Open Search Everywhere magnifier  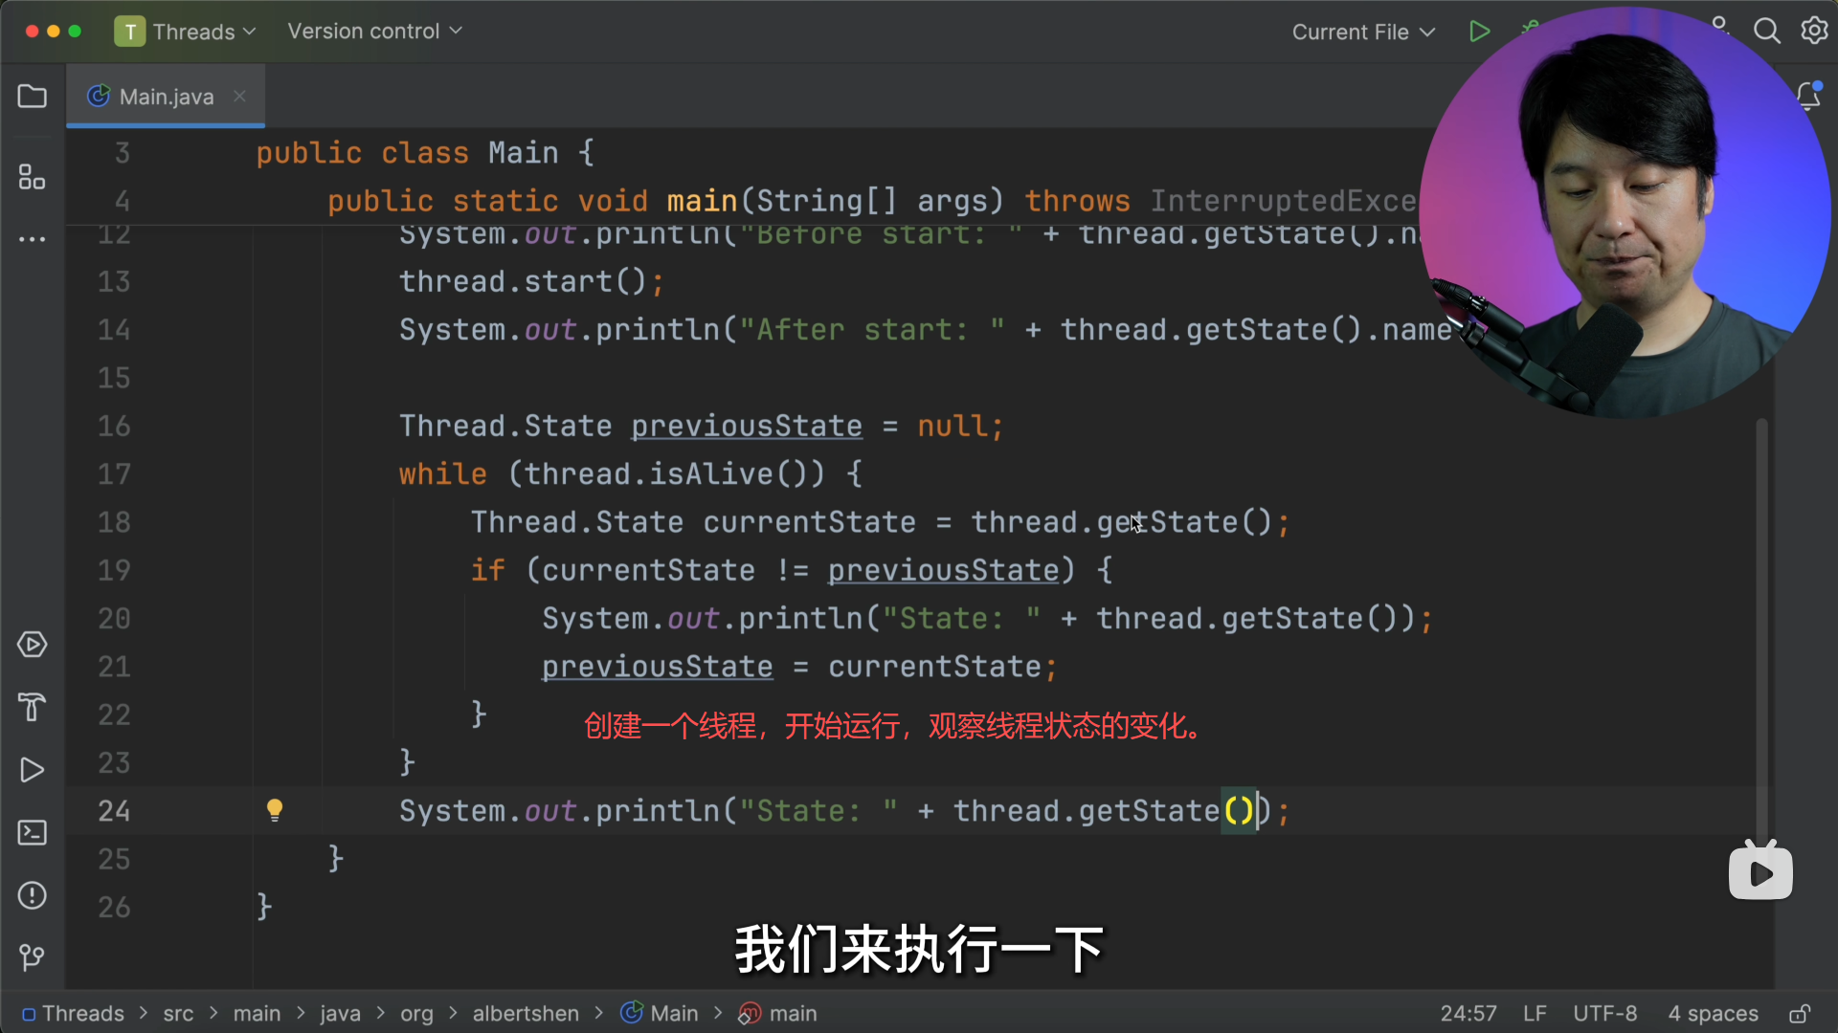pos(1766,32)
